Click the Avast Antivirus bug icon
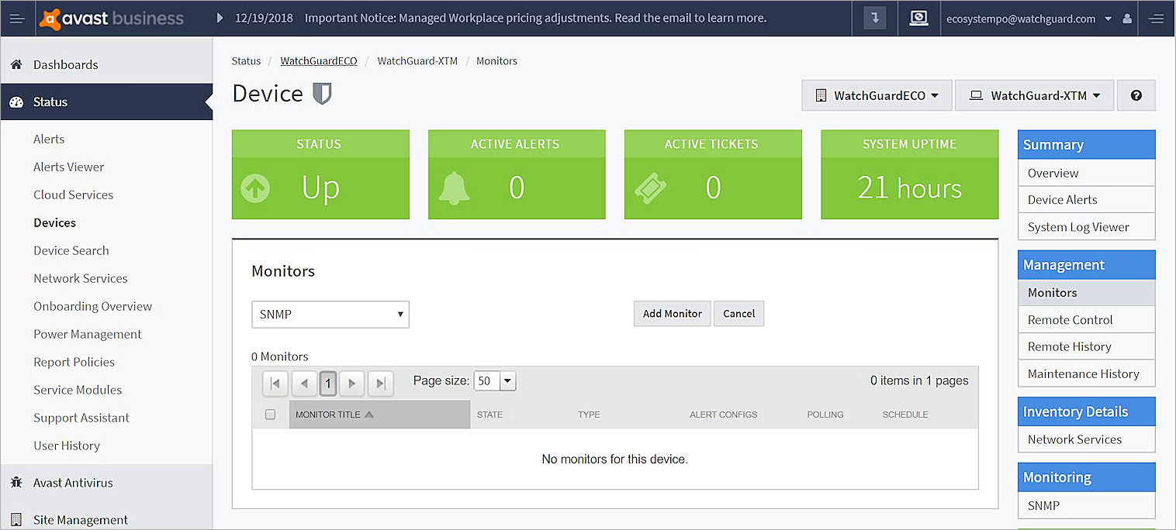Viewport: 1176px width, 530px height. tap(16, 483)
